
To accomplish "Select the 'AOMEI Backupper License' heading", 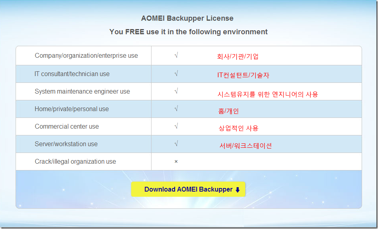I will pos(187,18).
